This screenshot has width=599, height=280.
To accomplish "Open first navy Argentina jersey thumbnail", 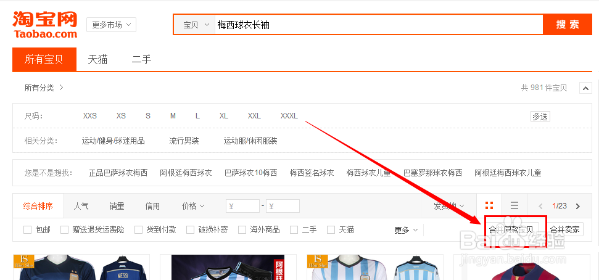I will (x=81, y=267).
